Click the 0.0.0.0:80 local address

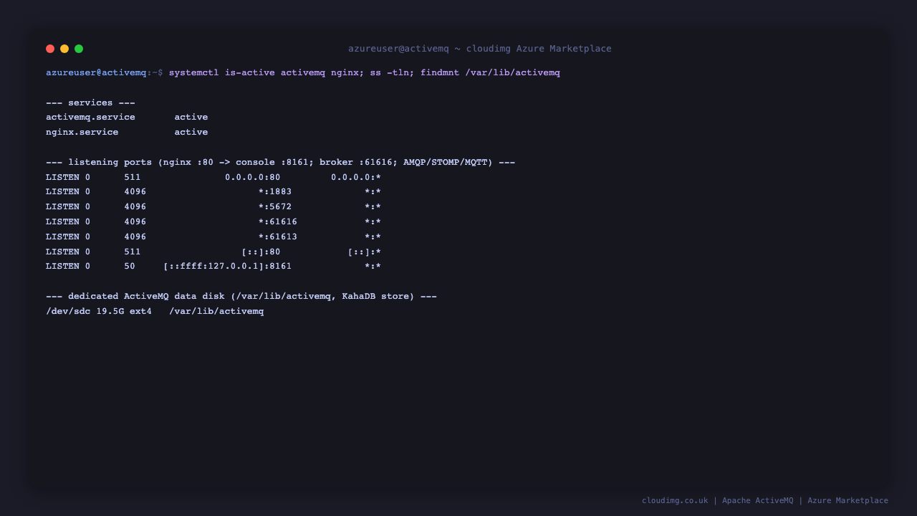(x=253, y=177)
